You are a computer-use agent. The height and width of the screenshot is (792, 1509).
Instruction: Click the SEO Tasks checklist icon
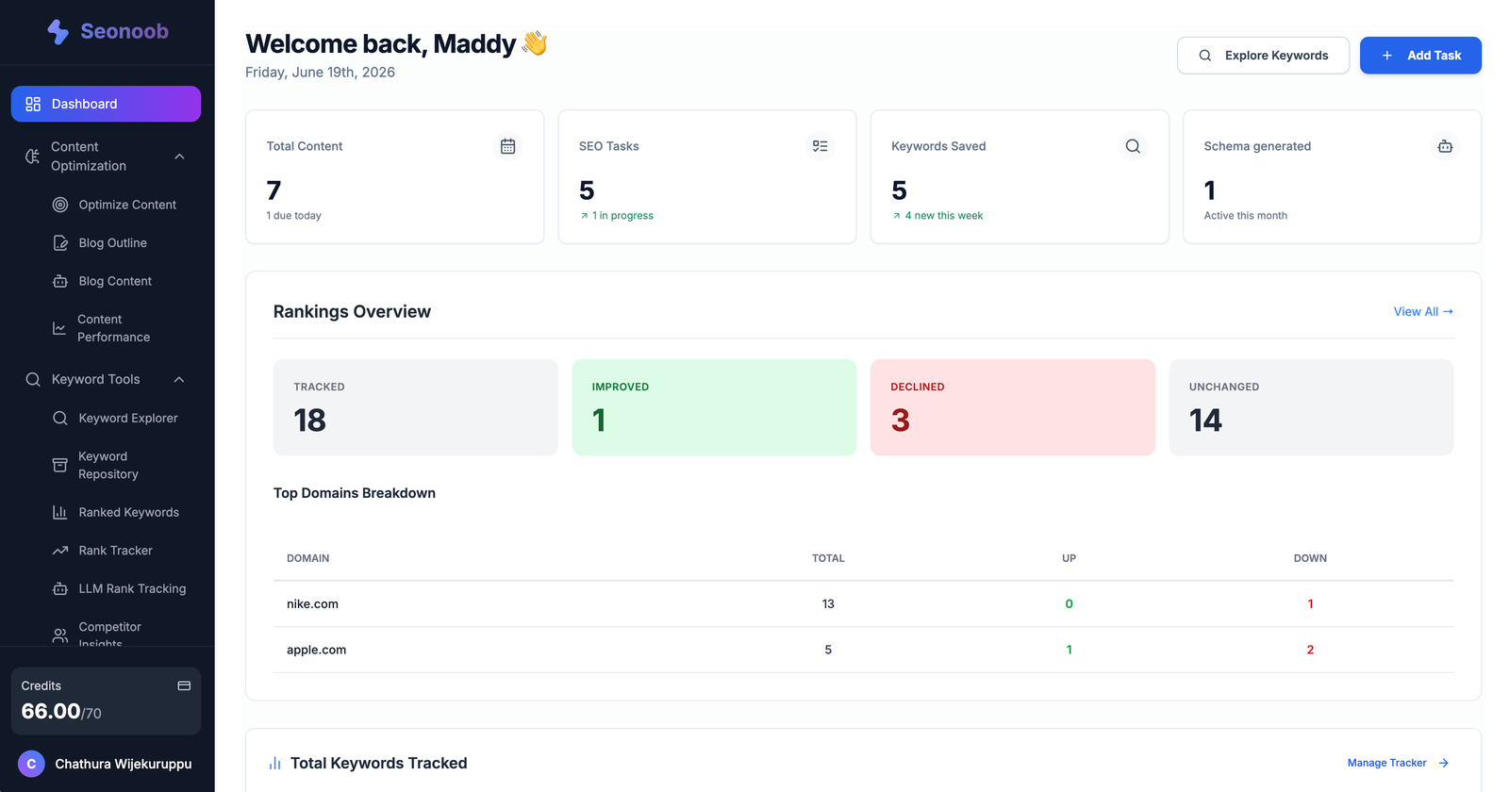tap(821, 146)
